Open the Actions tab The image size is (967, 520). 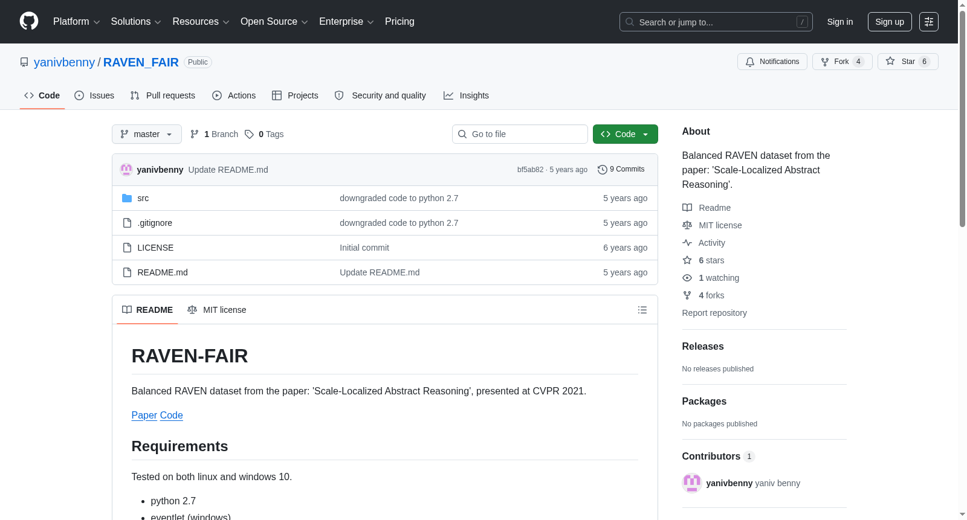(234, 95)
